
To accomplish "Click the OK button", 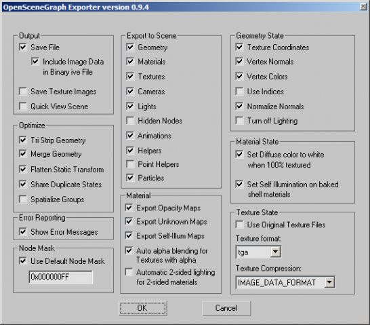I will 143,308.
